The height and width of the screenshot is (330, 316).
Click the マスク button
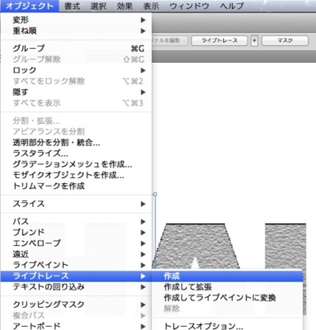click(285, 40)
